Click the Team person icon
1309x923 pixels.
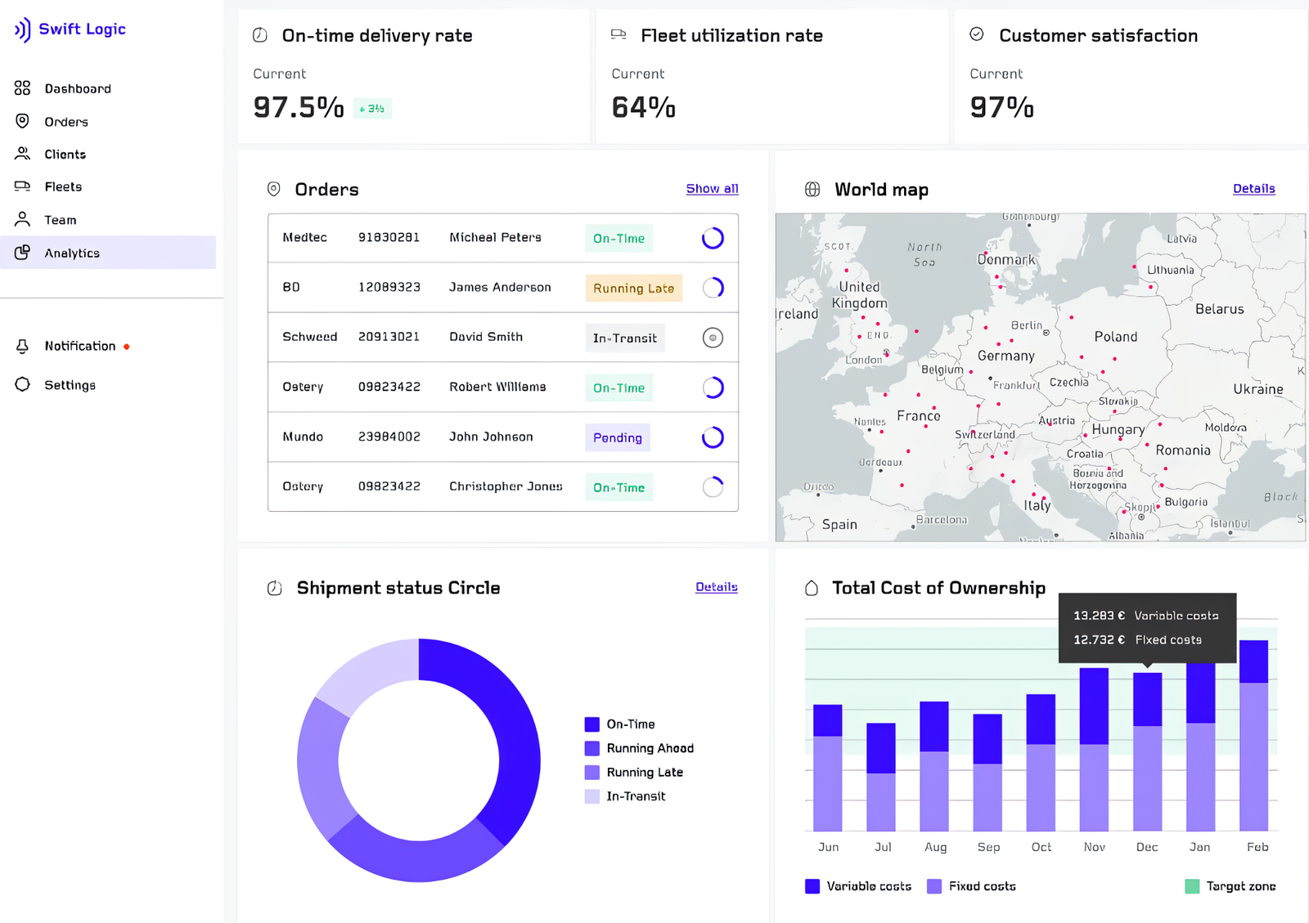tap(22, 219)
